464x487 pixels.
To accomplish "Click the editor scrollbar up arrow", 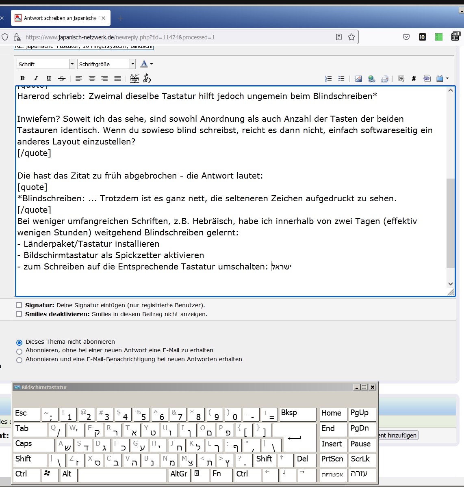I will tap(450, 90).
